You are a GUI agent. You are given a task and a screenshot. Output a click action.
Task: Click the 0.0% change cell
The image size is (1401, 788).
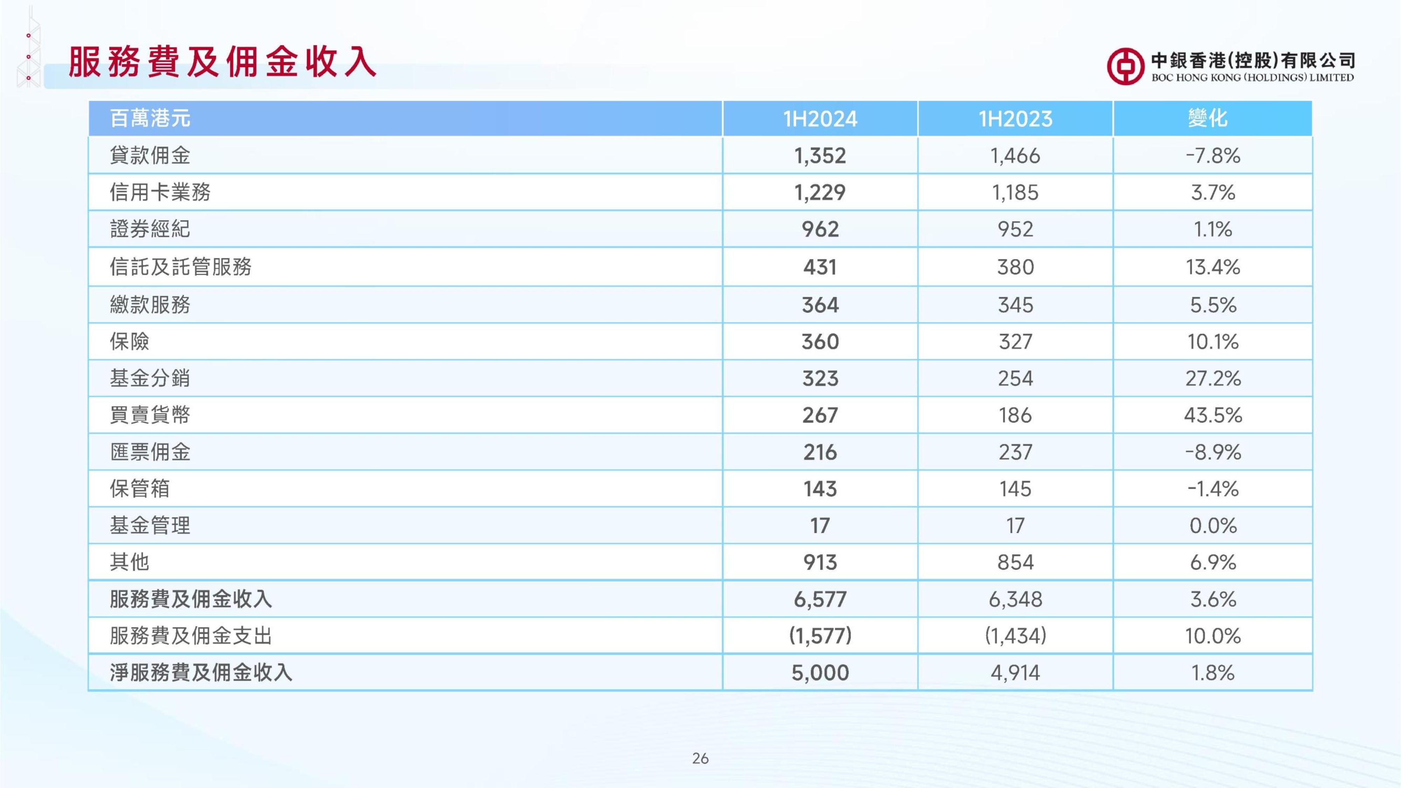[1213, 526]
